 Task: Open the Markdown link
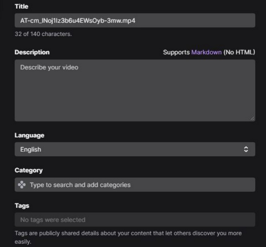coord(206,52)
